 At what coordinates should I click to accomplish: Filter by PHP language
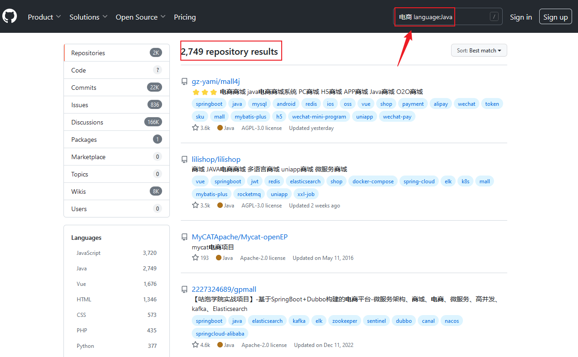click(x=116, y=331)
